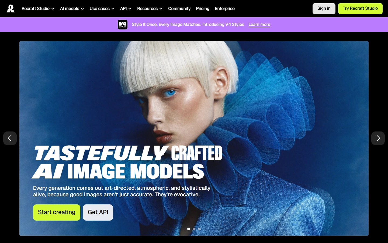Screen dimensions: 388x243
Task: Open the Community page
Action: (179, 9)
